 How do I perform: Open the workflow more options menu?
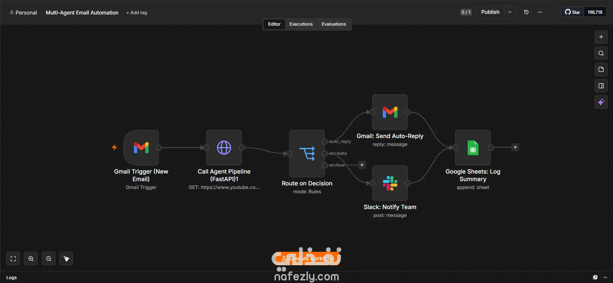540,12
